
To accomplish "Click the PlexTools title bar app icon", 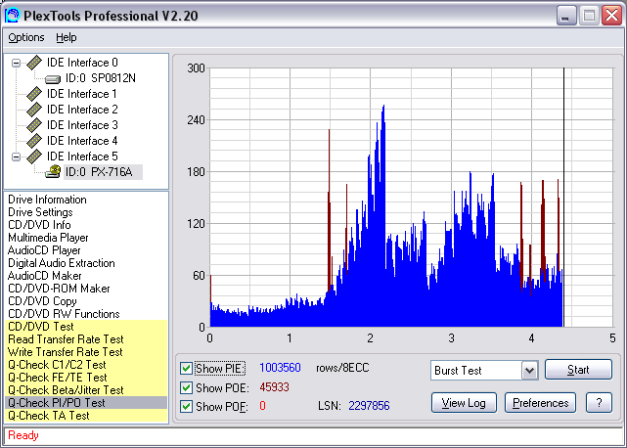I will pyautogui.click(x=13, y=16).
